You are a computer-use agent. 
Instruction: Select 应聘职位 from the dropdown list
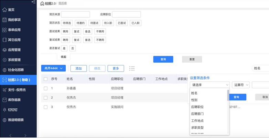pos(197,107)
